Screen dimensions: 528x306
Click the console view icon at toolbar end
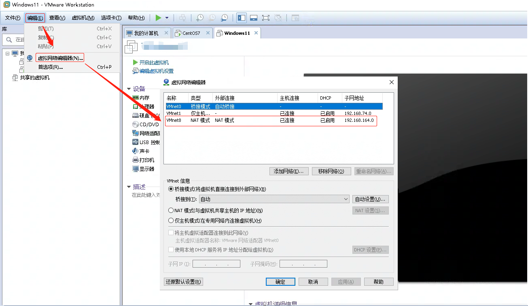click(x=295, y=18)
